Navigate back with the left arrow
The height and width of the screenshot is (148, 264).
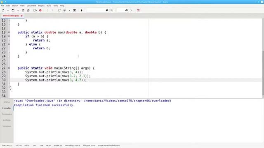[47, 10]
